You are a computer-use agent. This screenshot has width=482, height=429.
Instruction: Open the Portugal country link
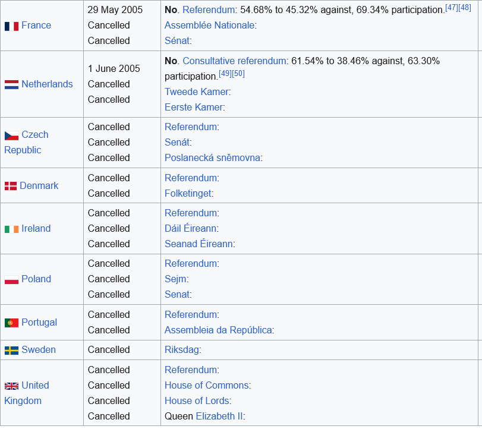coord(39,322)
